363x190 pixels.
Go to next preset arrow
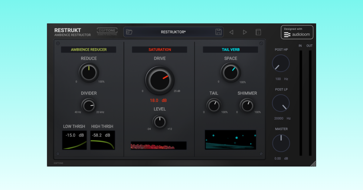point(245,32)
